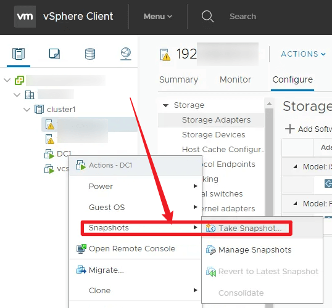Click the vCenter server tree icon
This screenshot has height=308, width=332.
[x=19, y=80]
